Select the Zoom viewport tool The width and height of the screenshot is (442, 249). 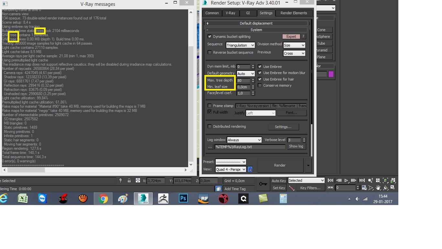(x=371, y=180)
